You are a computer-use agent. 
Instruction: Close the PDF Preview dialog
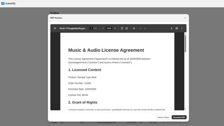click(x=185, y=18)
